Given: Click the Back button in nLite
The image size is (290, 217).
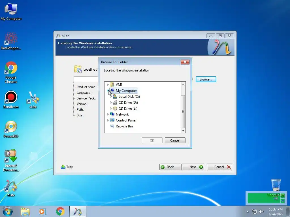Looking at the screenshot, I should (x=170, y=167).
